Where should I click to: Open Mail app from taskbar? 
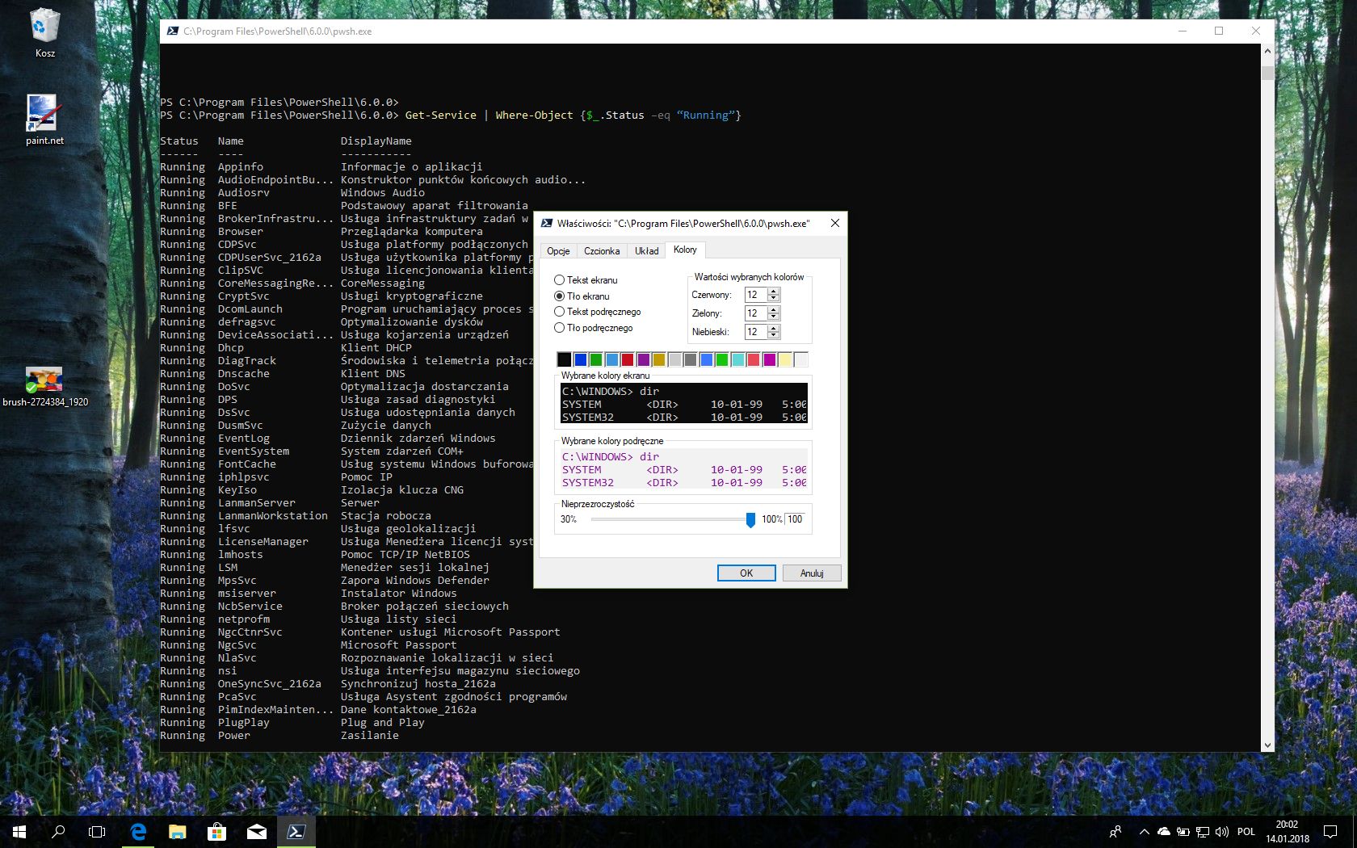pyautogui.click(x=256, y=831)
